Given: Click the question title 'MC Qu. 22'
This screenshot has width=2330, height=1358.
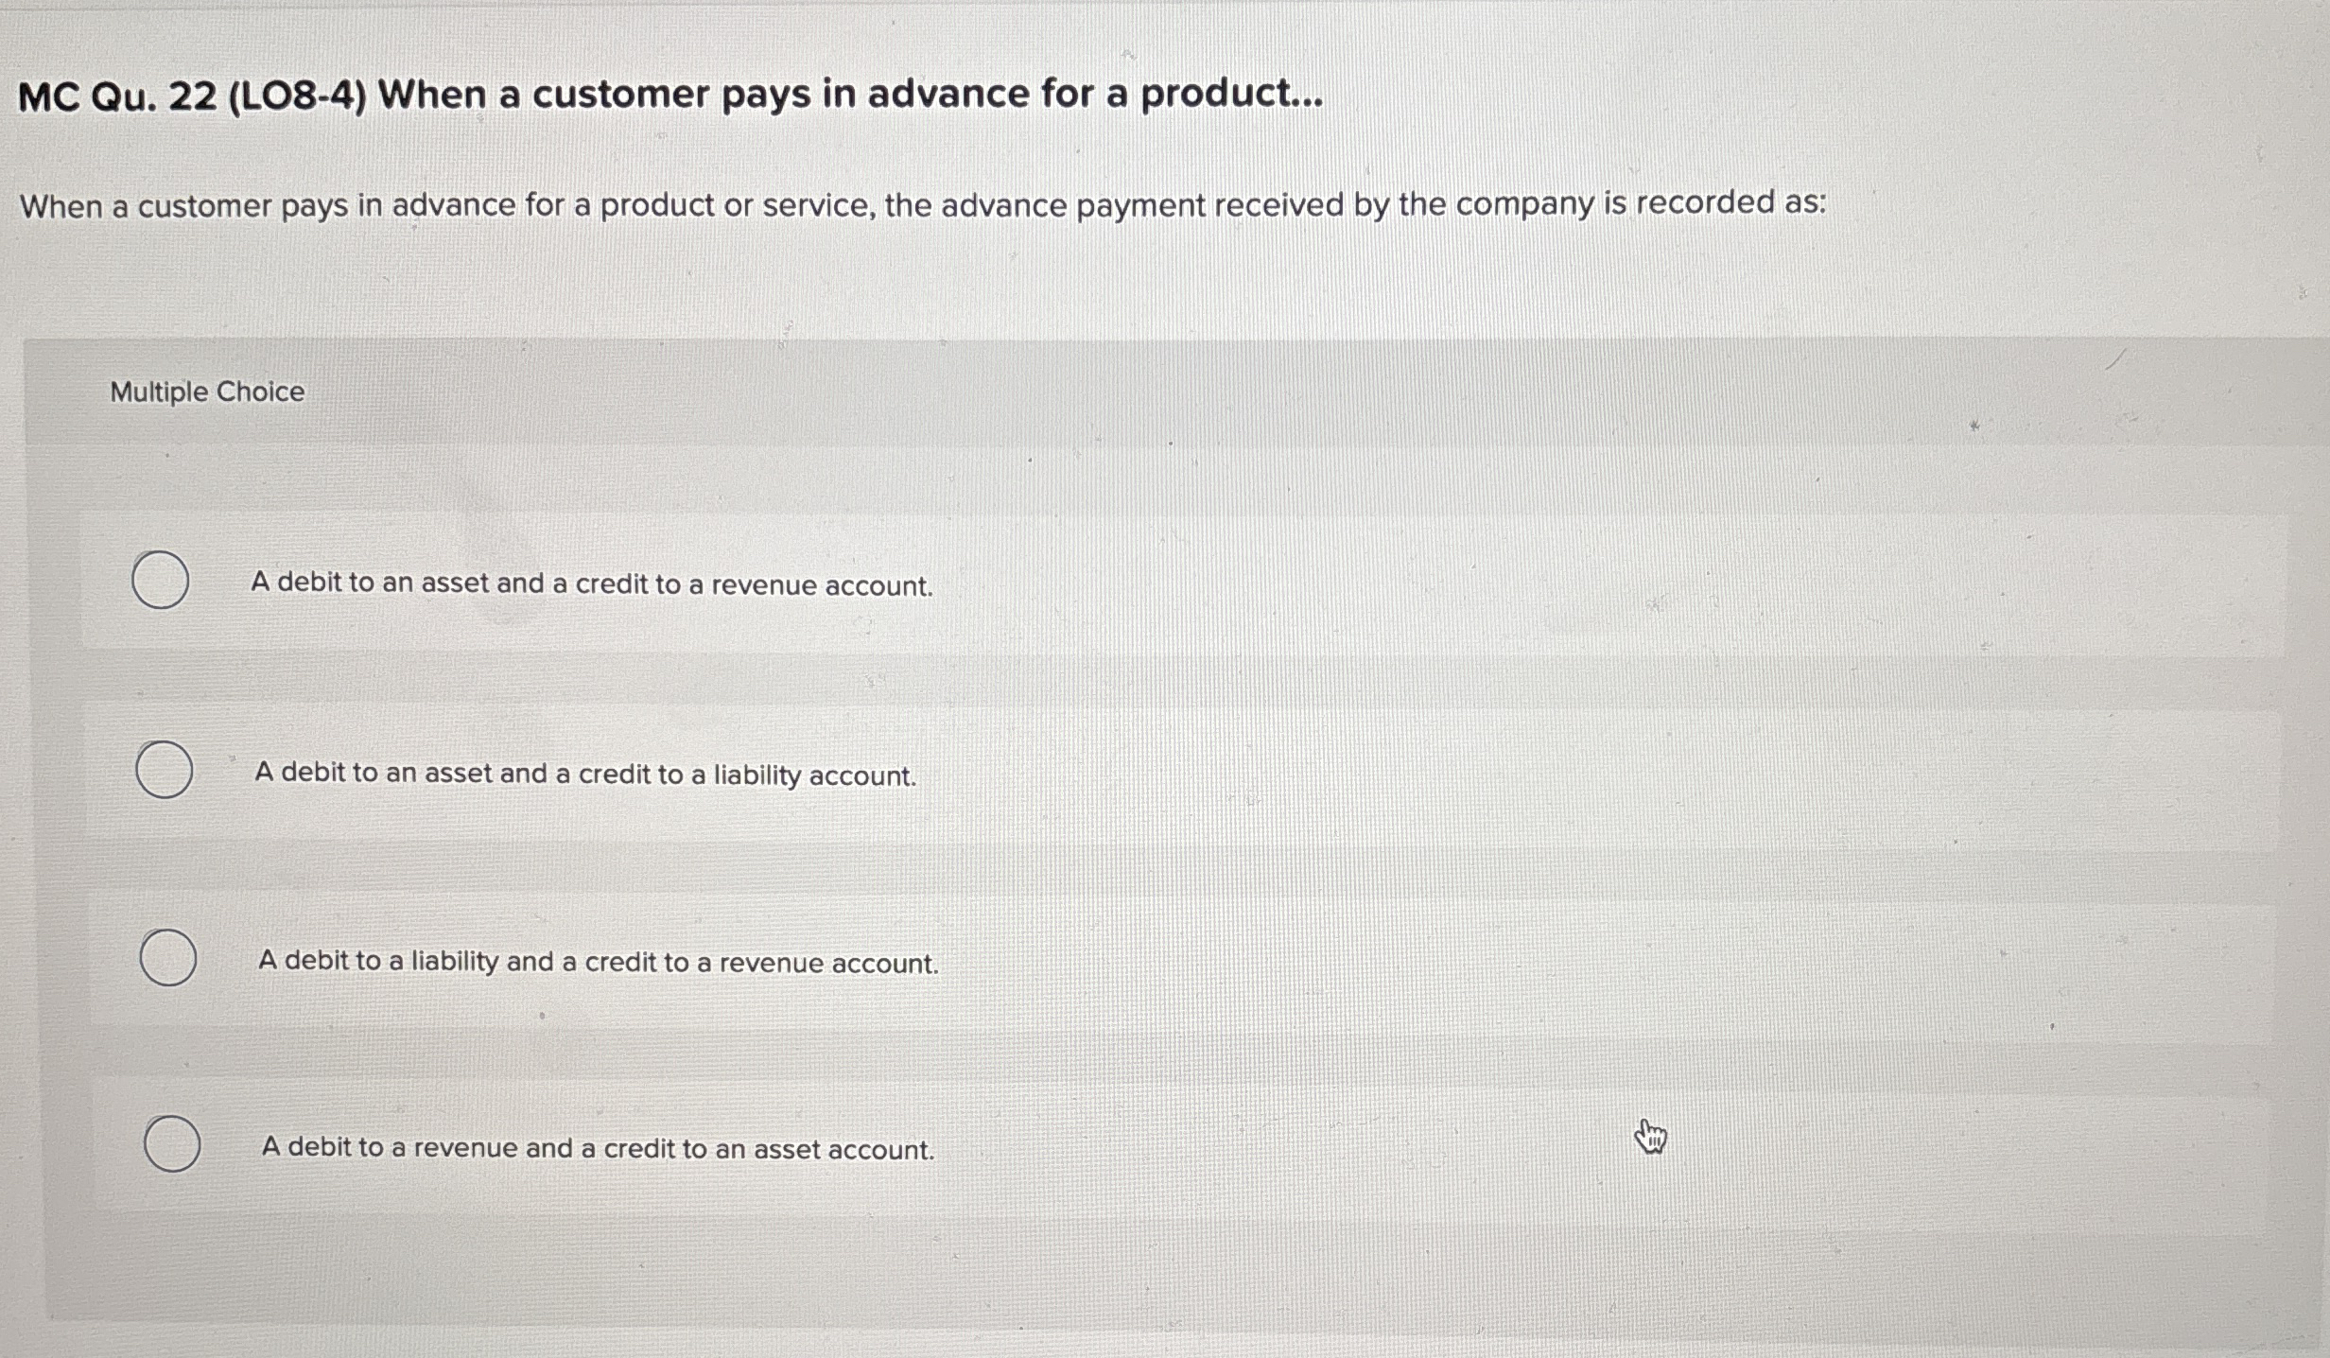Looking at the screenshot, I should [x=662, y=94].
